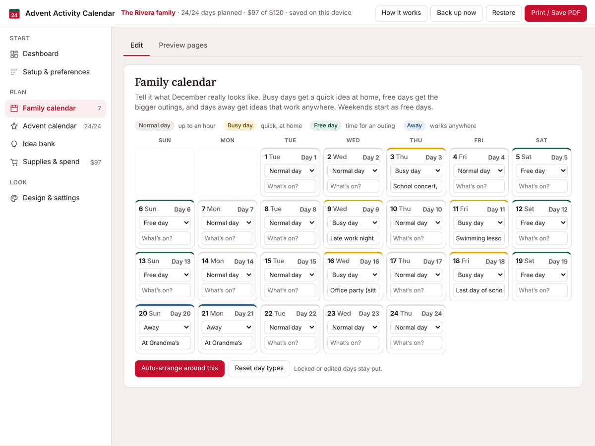Click the Day 24 label
Screen dimensions: 595x446
[432, 314]
